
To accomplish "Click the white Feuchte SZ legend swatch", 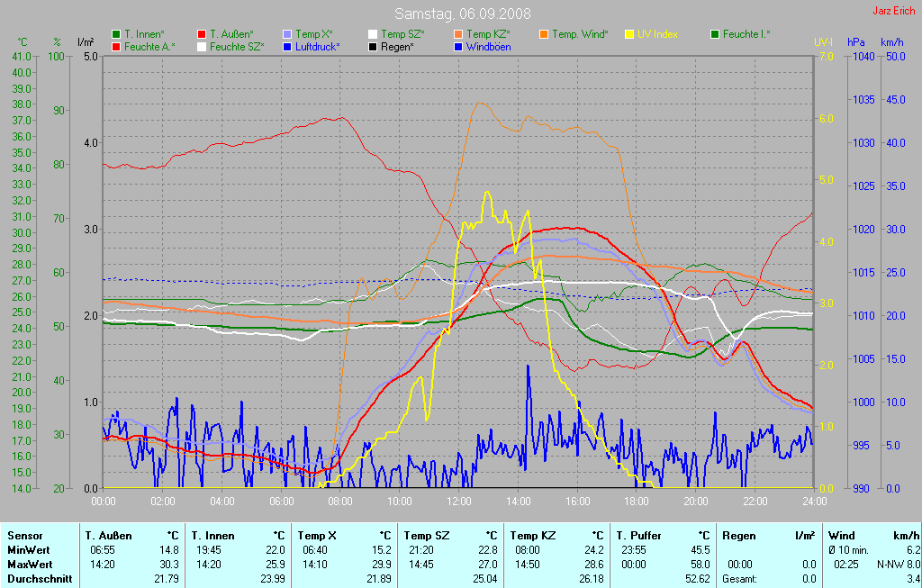I will [x=202, y=47].
